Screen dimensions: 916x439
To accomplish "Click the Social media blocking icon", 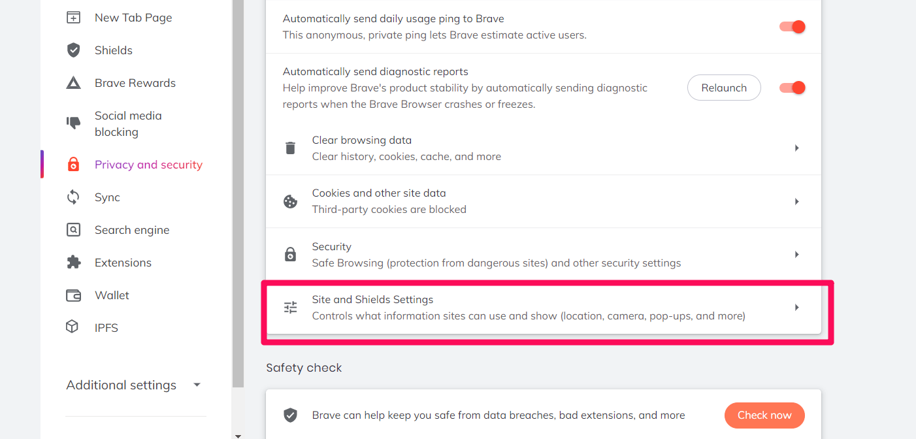I will [x=73, y=123].
